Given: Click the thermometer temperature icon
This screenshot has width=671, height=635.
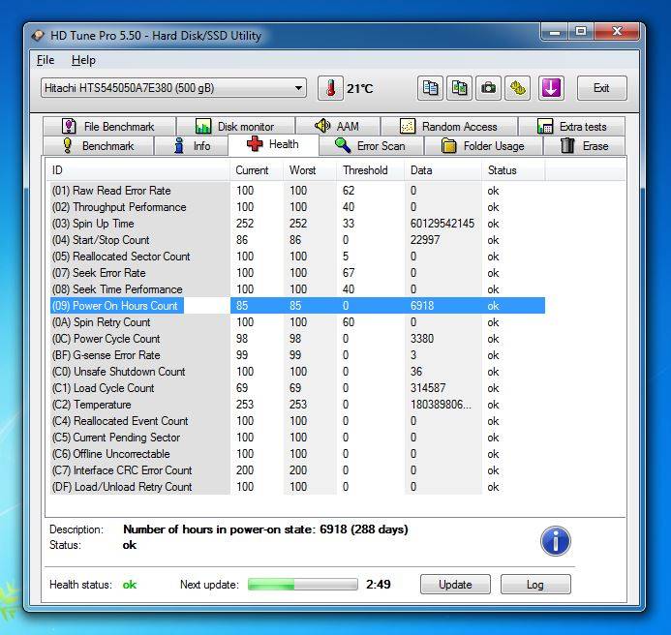Looking at the screenshot, I should coord(330,88).
